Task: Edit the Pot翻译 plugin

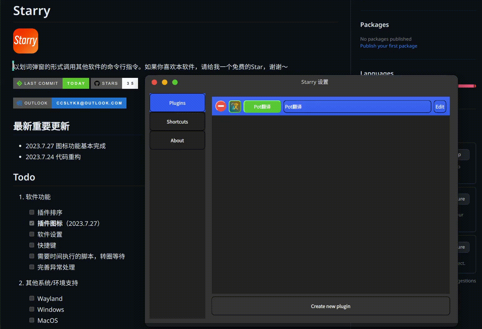Action: [x=440, y=107]
